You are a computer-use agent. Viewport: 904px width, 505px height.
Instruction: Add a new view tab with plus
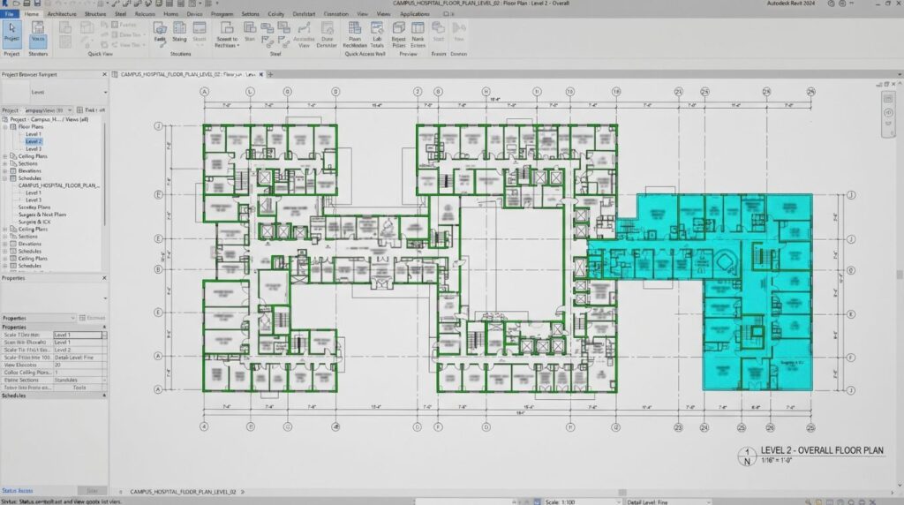pyautogui.click(x=270, y=74)
